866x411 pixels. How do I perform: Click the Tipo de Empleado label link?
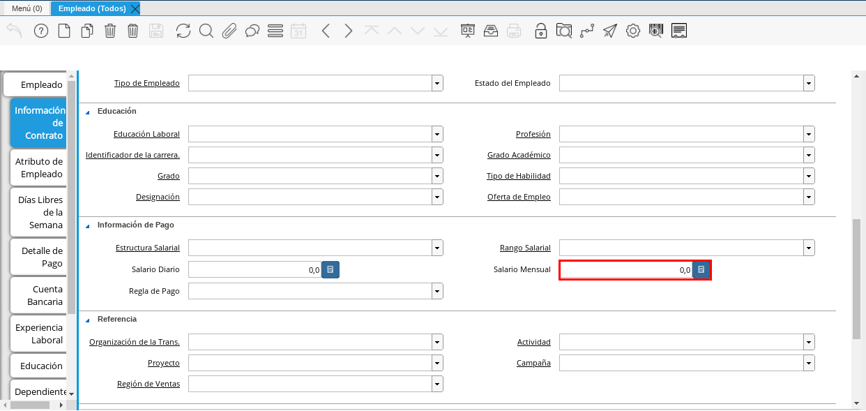click(x=146, y=83)
